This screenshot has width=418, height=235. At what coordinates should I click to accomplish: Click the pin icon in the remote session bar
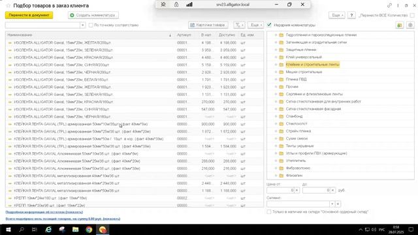pos(163,5)
